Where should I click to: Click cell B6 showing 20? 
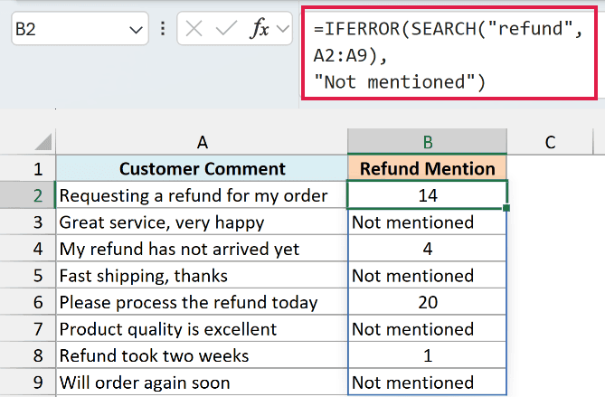[427, 302]
